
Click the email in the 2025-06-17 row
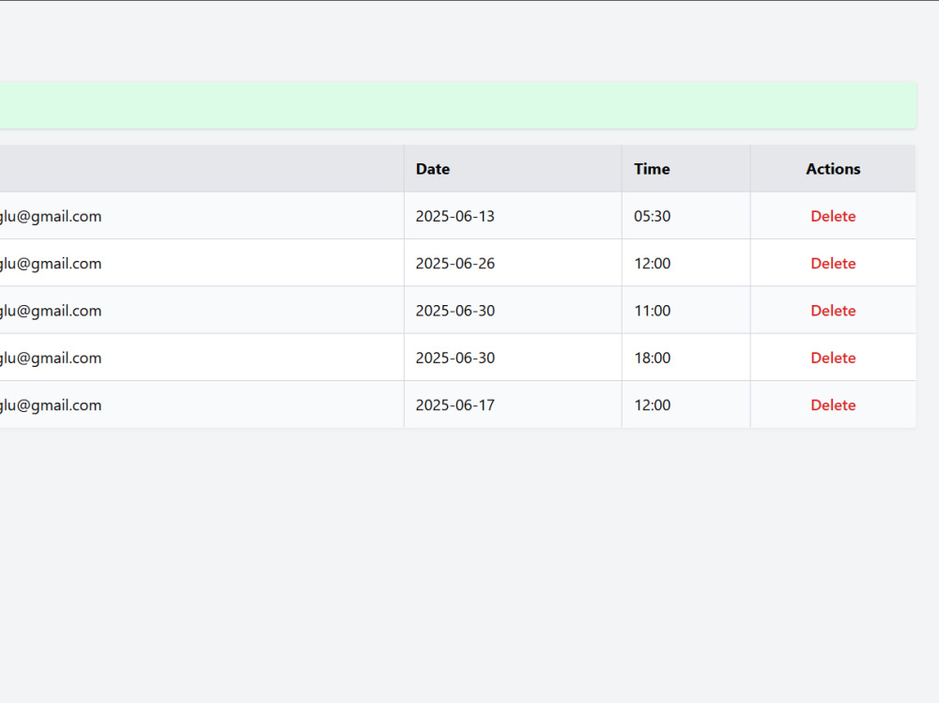click(x=51, y=405)
